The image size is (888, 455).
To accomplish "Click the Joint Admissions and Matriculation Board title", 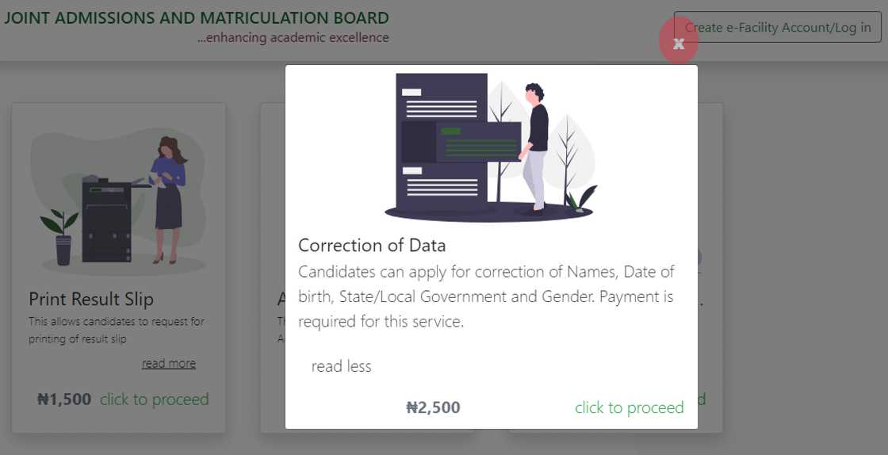I will coord(197,17).
